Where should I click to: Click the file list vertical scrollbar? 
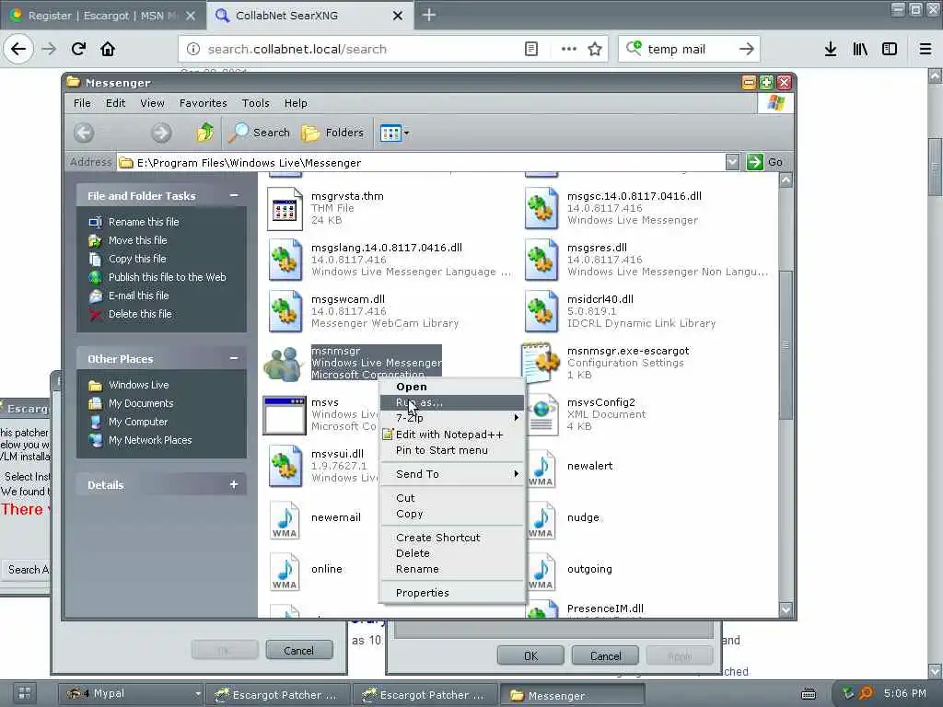(786, 345)
